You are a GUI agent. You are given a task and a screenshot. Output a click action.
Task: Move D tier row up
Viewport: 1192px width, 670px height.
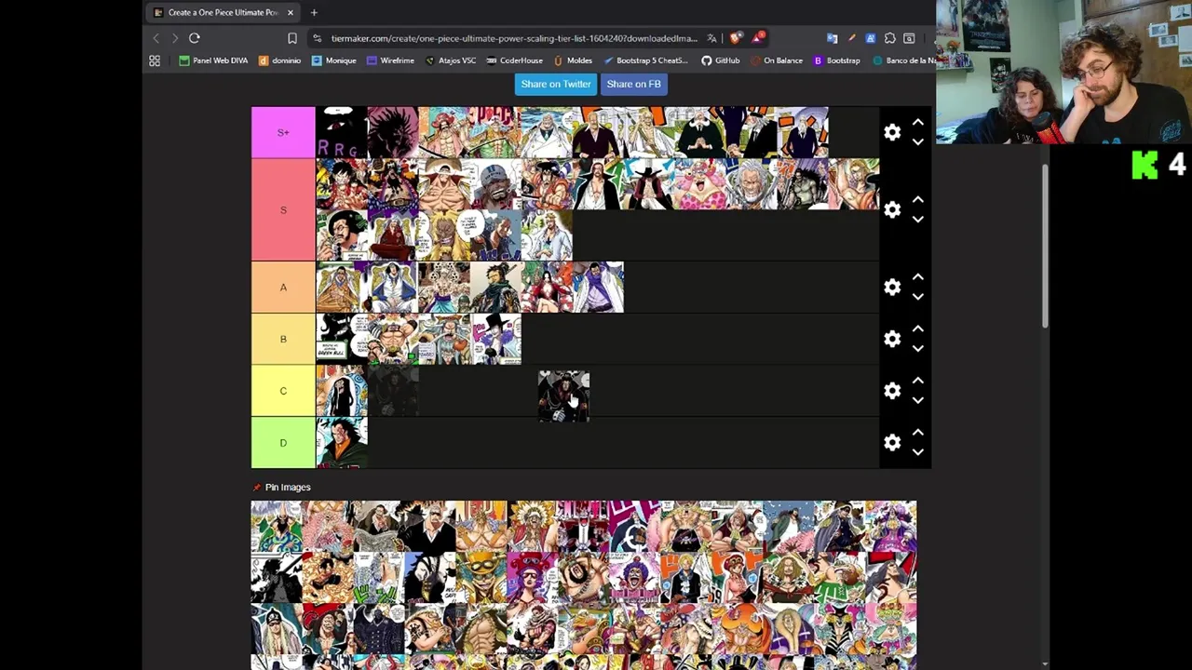pyautogui.click(x=917, y=433)
